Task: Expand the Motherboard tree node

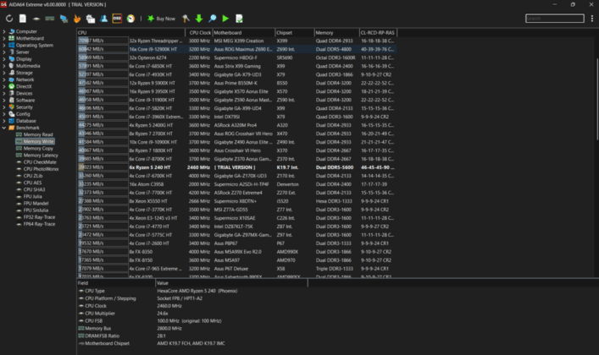Action: coord(4,39)
